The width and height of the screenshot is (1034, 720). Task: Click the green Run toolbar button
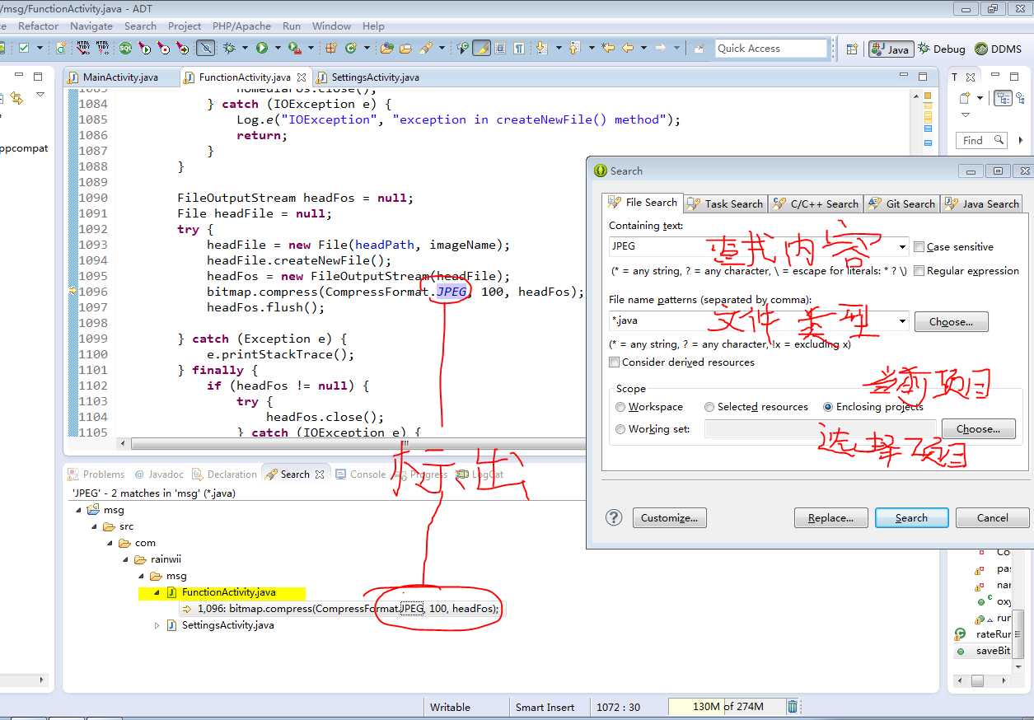tap(262, 48)
